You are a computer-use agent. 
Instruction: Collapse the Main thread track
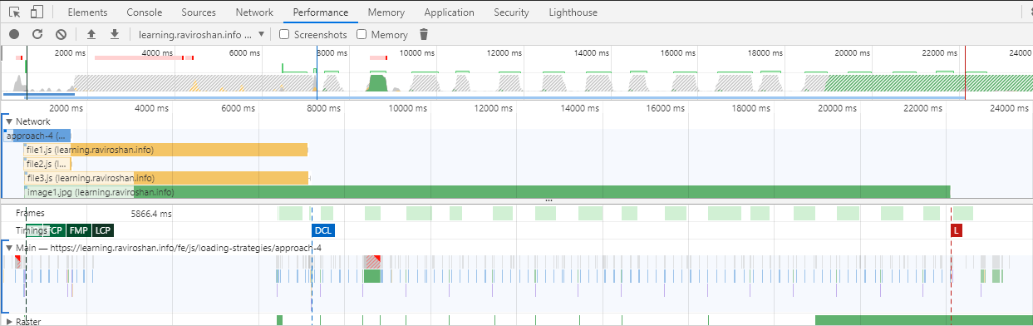coord(9,248)
